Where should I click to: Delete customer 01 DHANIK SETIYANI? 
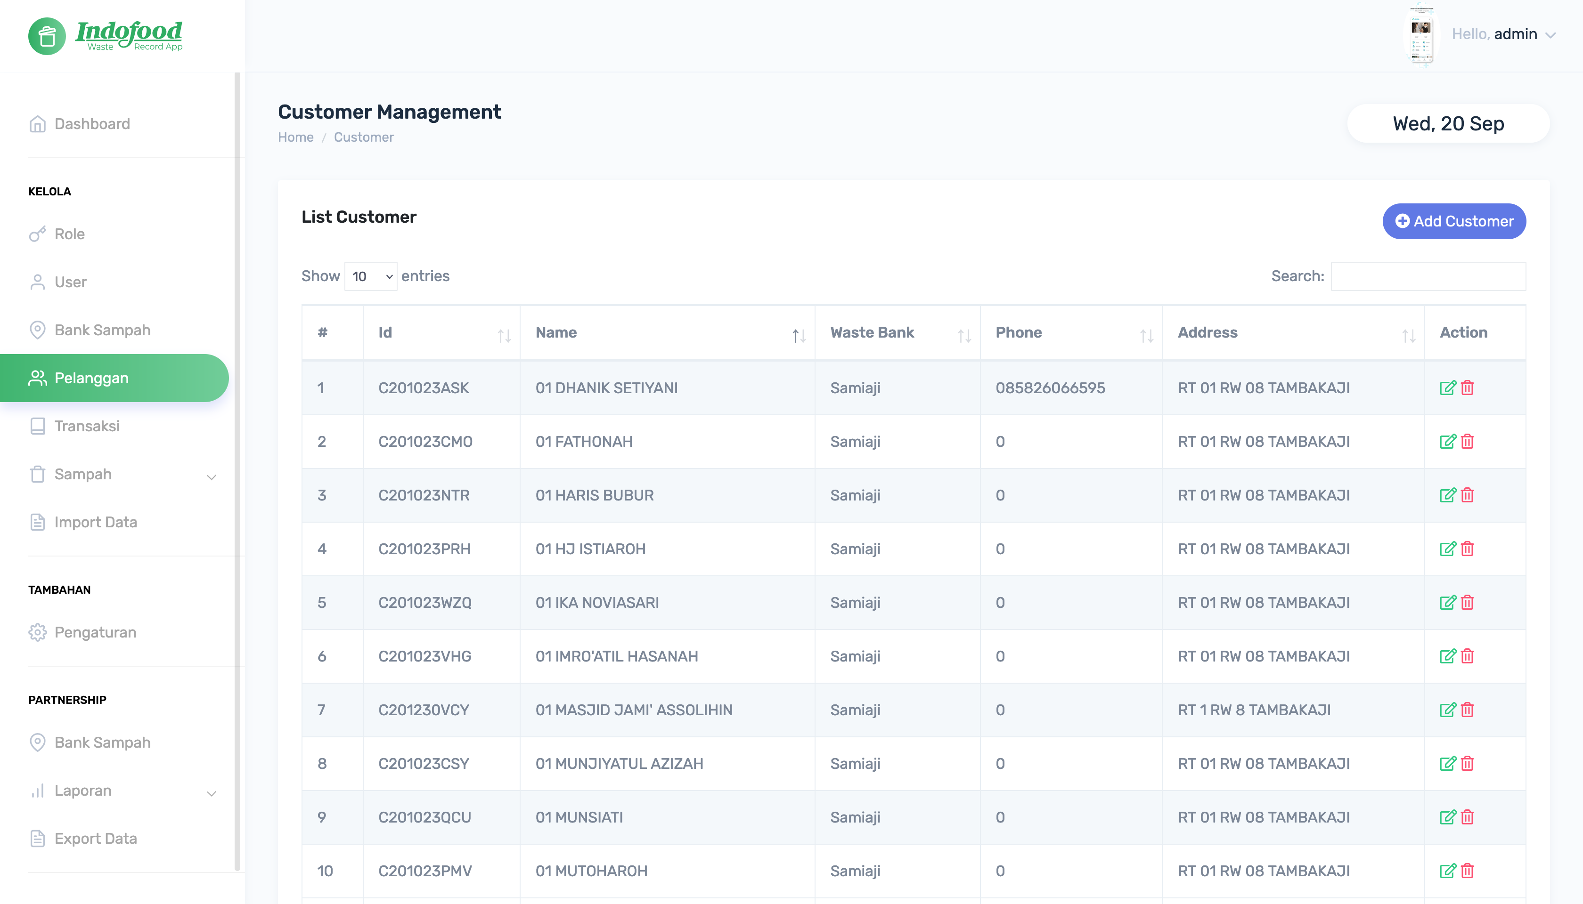(x=1468, y=388)
